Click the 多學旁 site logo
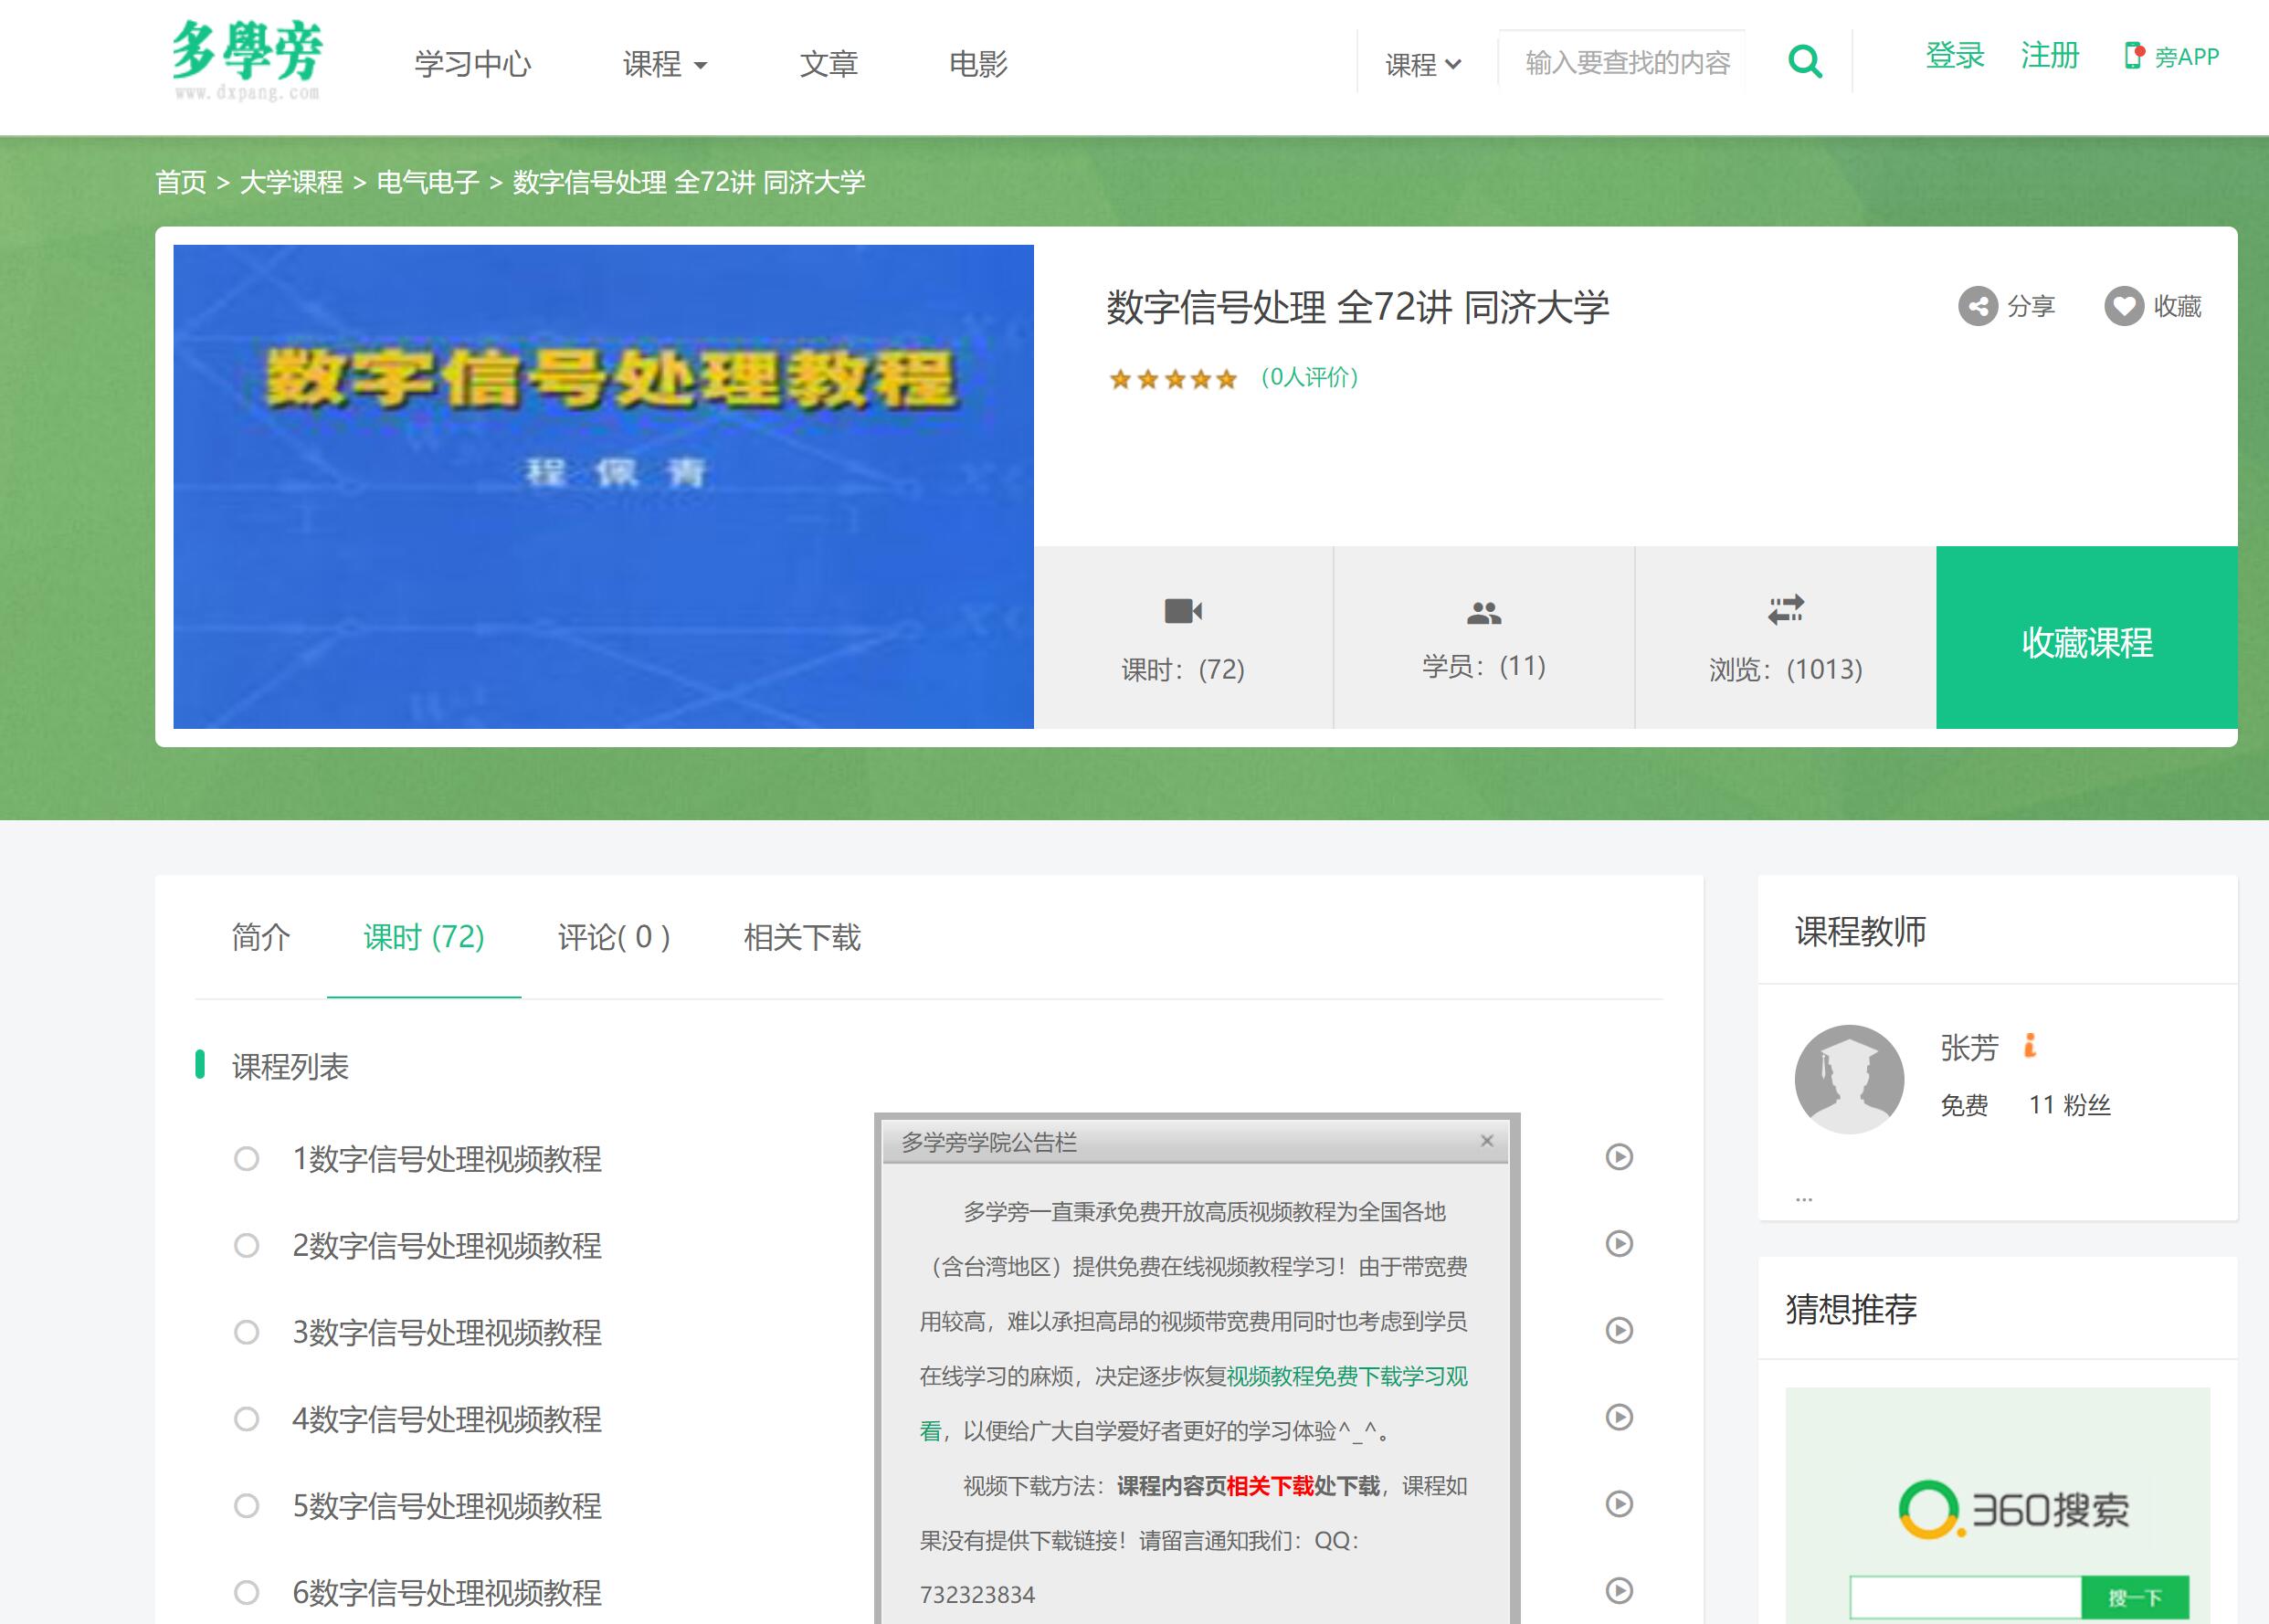Image resolution: width=2269 pixels, height=1624 pixels. pyautogui.click(x=246, y=61)
